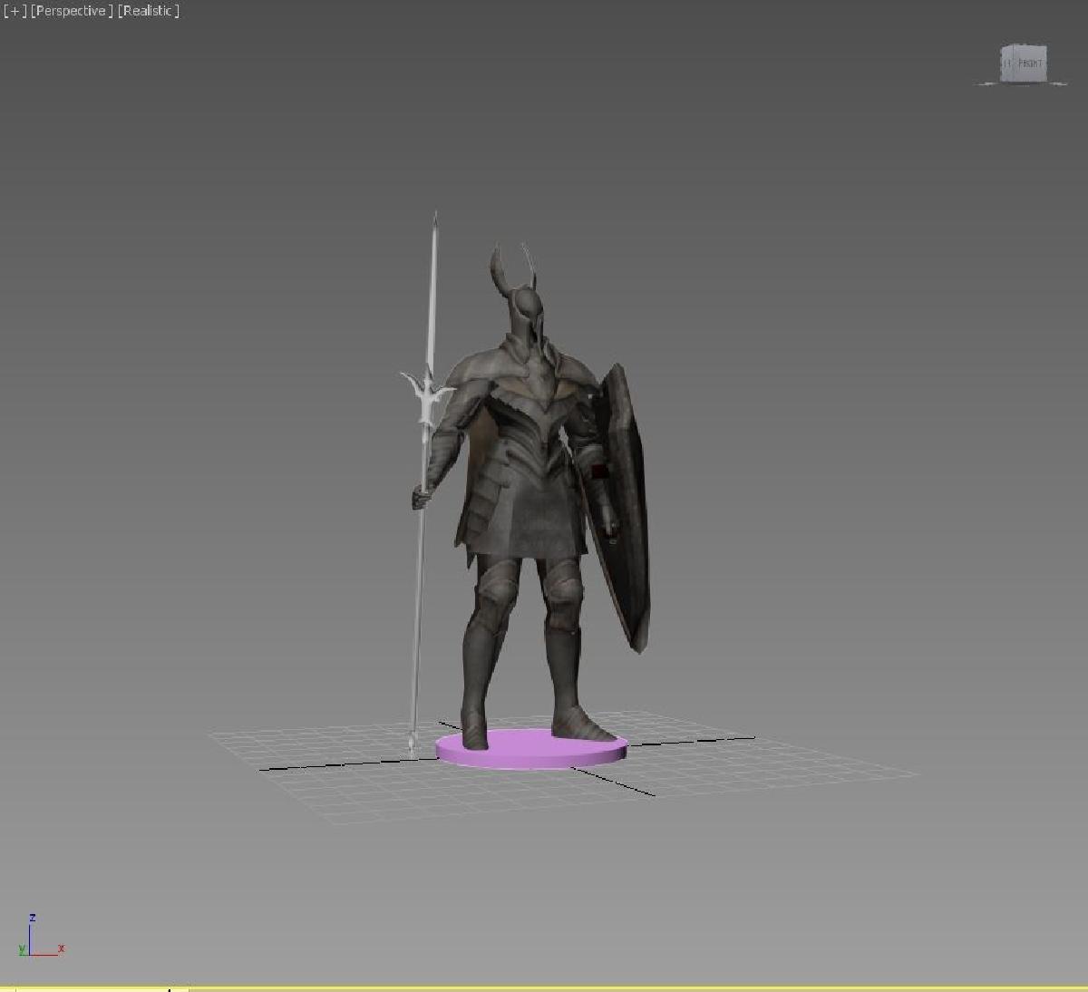Select the white spear shaft below the hand
Screen dimensions: 1088x992
[416, 617]
